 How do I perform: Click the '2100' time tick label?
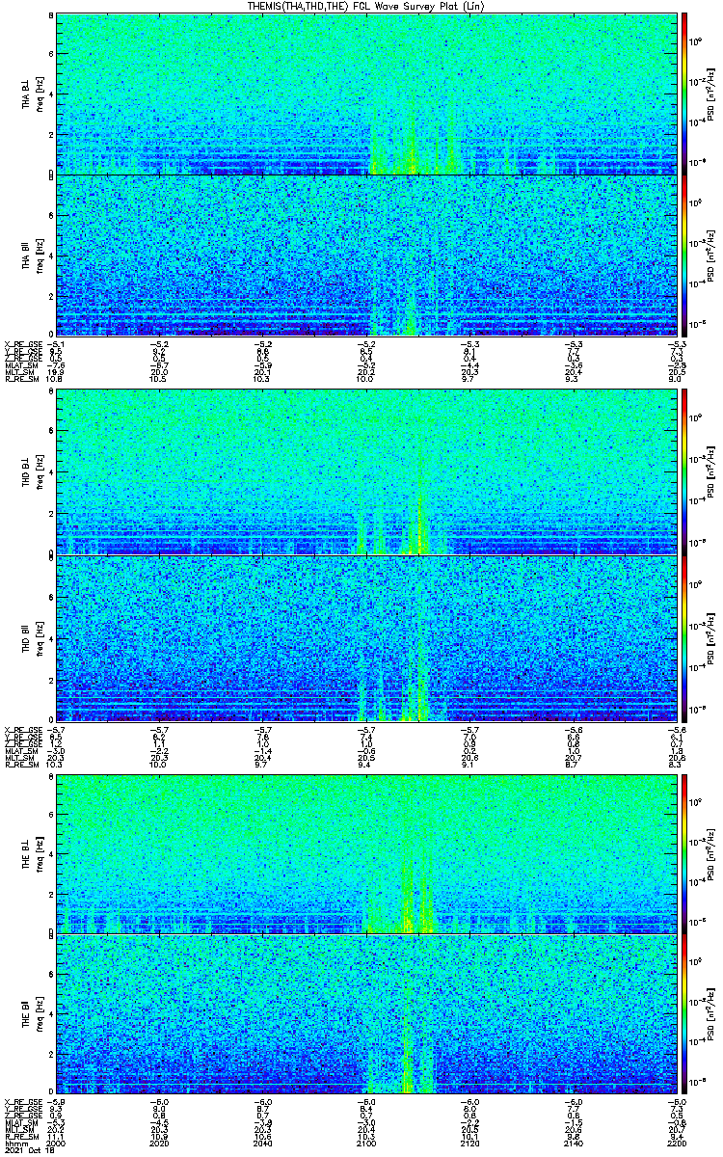point(365,1144)
